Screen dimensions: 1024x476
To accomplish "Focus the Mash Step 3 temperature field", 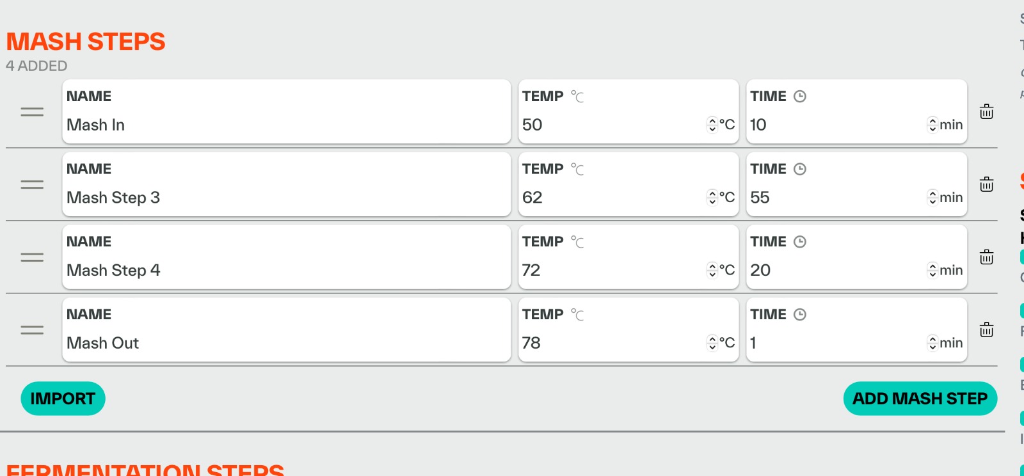I will (611, 198).
